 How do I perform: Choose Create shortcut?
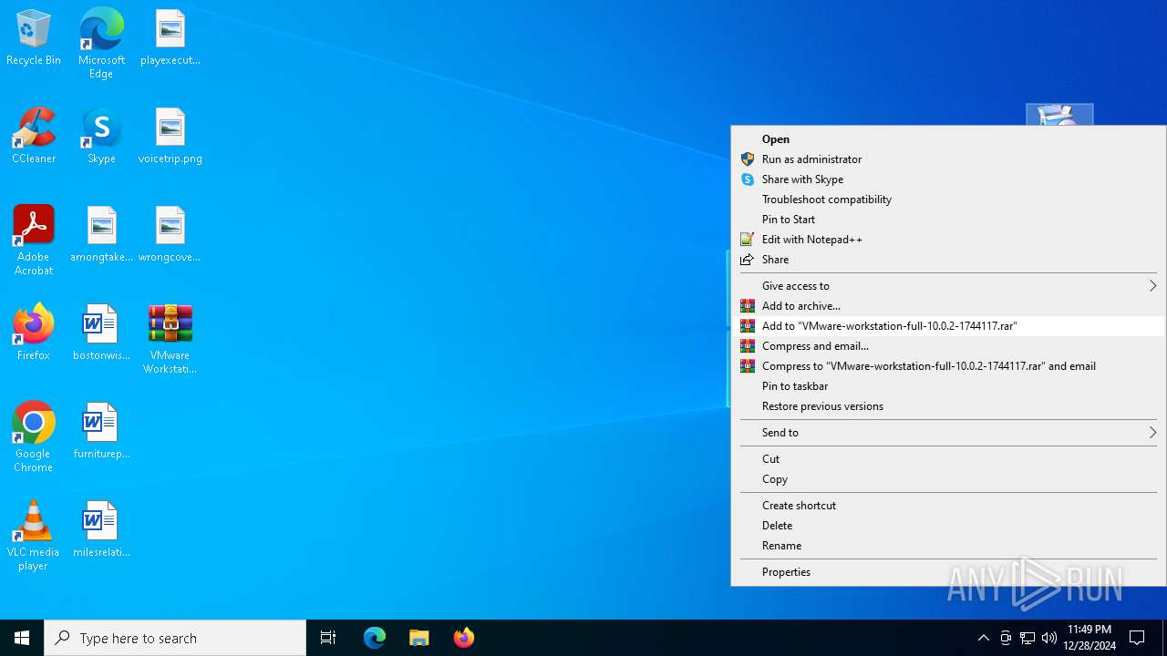[948, 506]
